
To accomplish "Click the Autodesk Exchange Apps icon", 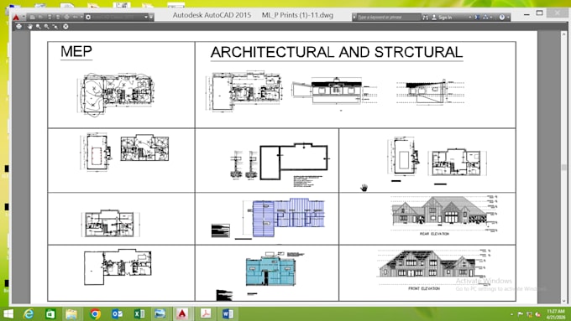I will pyautogui.click(x=477, y=17).
